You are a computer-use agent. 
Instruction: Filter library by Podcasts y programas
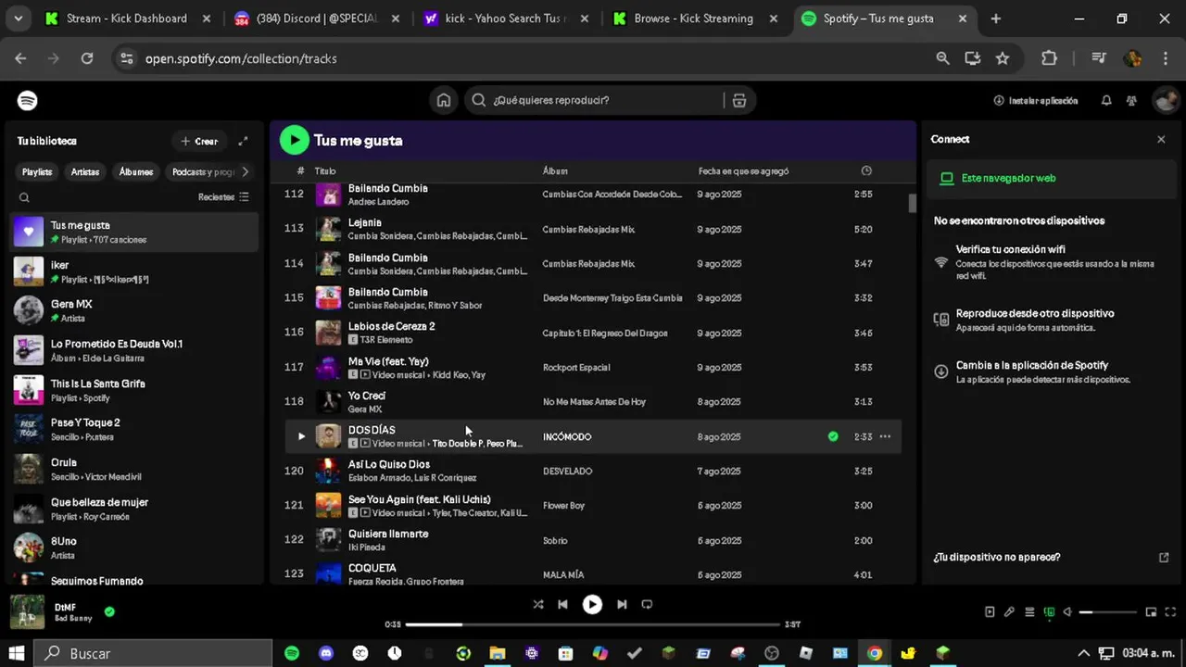202,171
